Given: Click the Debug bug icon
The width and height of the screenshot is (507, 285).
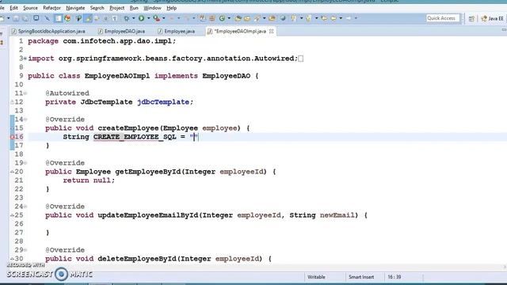Looking at the screenshot, I should (127, 18).
